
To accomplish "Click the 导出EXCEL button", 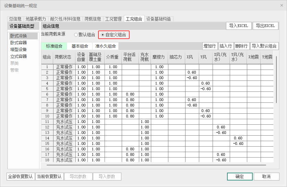I will click(x=265, y=26).
